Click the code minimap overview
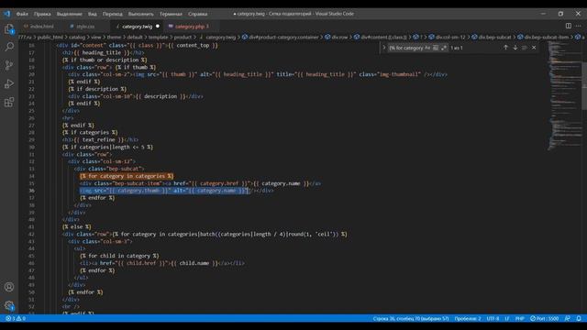The image size is (587, 330). pos(565,95)
